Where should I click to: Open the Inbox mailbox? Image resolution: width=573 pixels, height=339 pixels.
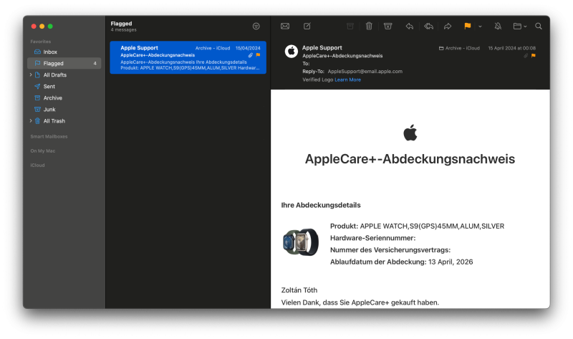[64, 52]
